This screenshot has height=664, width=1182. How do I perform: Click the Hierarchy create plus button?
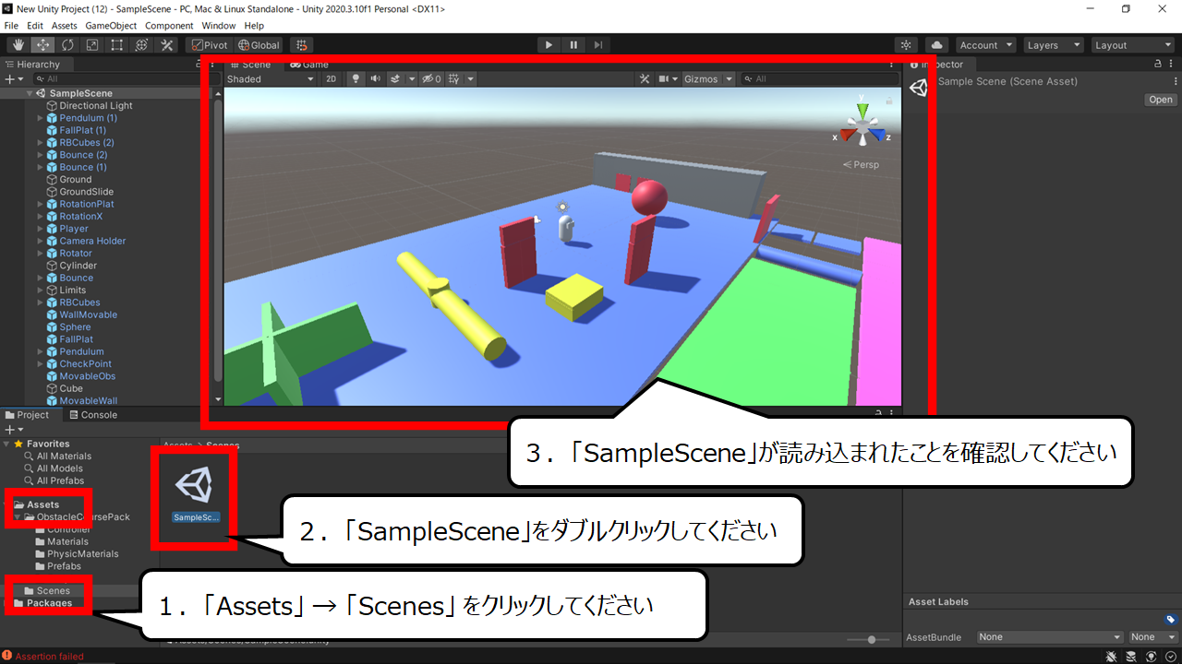pyautogui.click(x=12, y=79)
